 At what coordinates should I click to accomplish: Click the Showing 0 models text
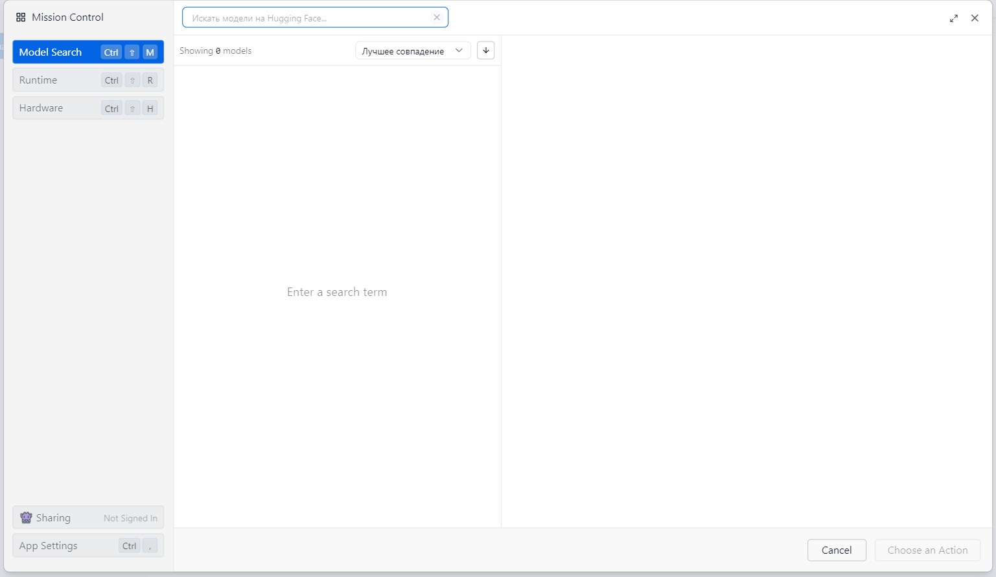215,51
